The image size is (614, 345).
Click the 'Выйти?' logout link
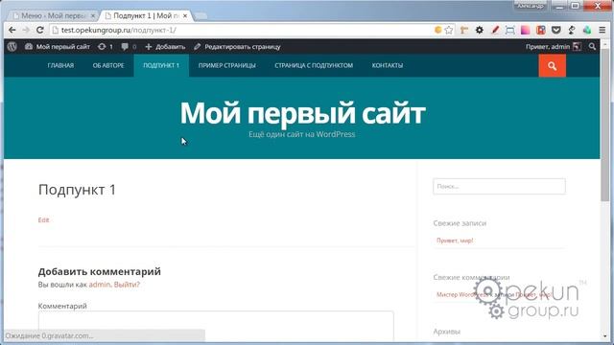pos(127,285)
